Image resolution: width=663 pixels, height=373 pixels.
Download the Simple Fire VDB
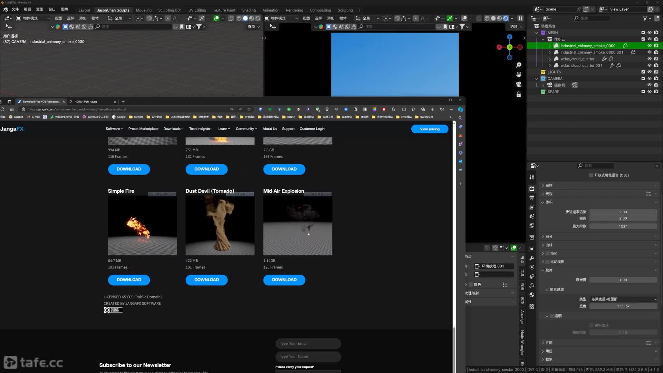click(x=129, y=280)
